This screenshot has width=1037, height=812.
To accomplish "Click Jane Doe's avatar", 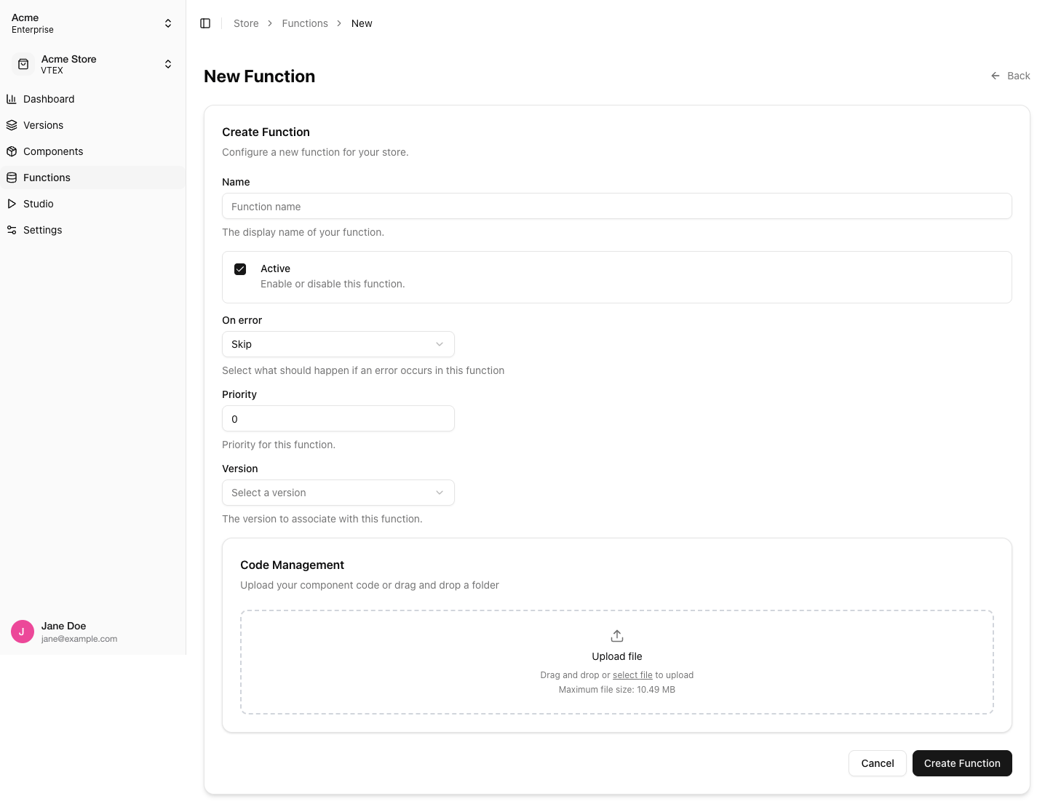I will [x=23, y=632].
